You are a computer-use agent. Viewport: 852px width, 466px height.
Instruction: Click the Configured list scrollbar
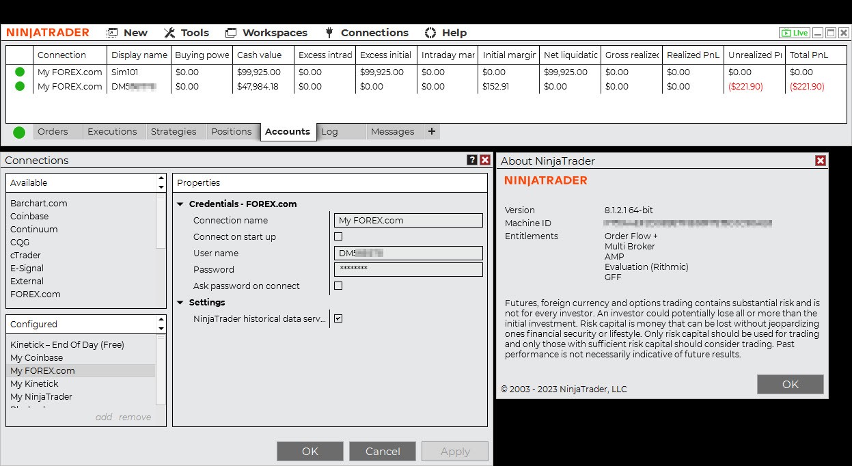point(161,371)
